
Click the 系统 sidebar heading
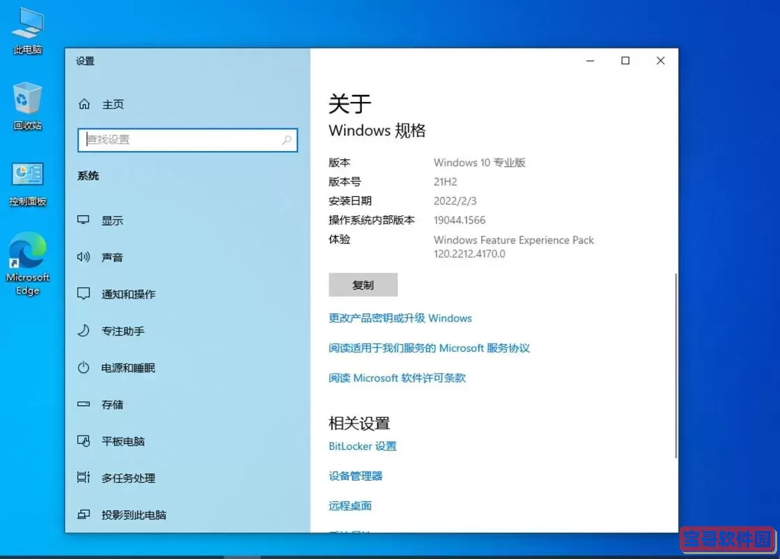pos(88,175)
